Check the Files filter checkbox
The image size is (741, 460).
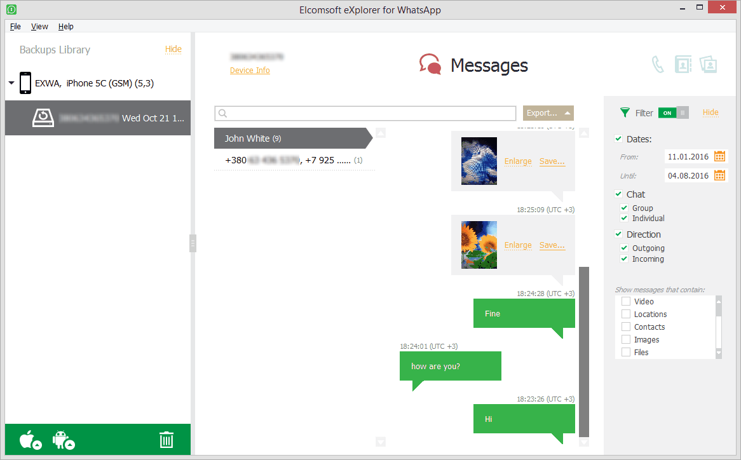pyautogui.click(x=626, y=353)
